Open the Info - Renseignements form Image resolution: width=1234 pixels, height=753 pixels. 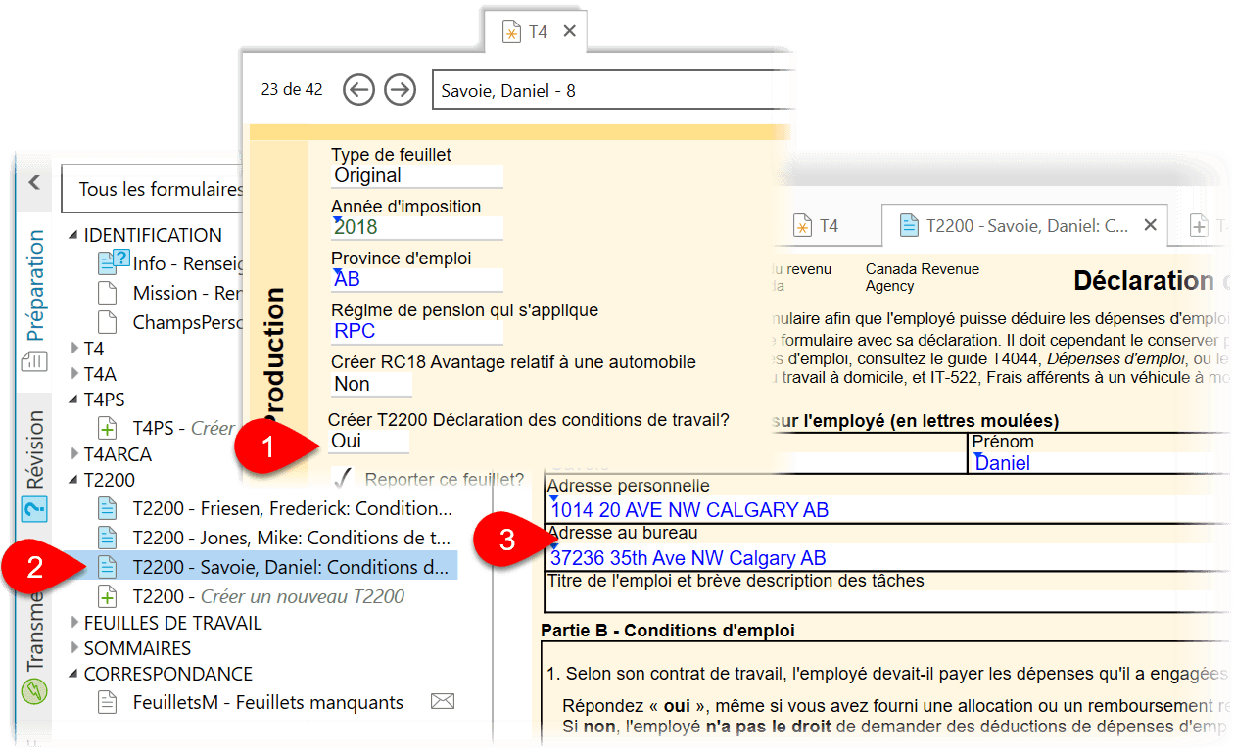187,262
